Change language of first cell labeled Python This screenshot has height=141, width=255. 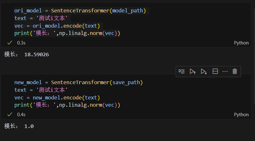241,43
